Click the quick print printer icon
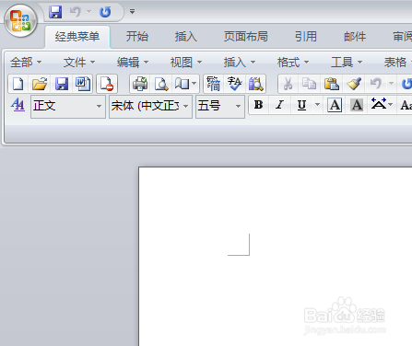 [x=140, y=84]
